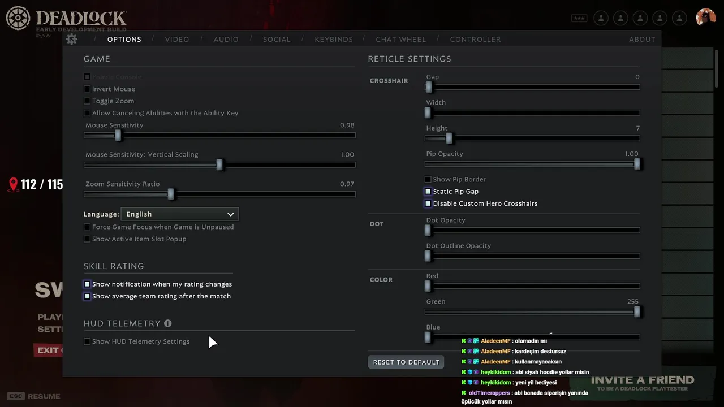Enable Invert Mouse checkbox
Viewport: 724px width, 407px height.
pyautogui.click(x=87, y=89)
